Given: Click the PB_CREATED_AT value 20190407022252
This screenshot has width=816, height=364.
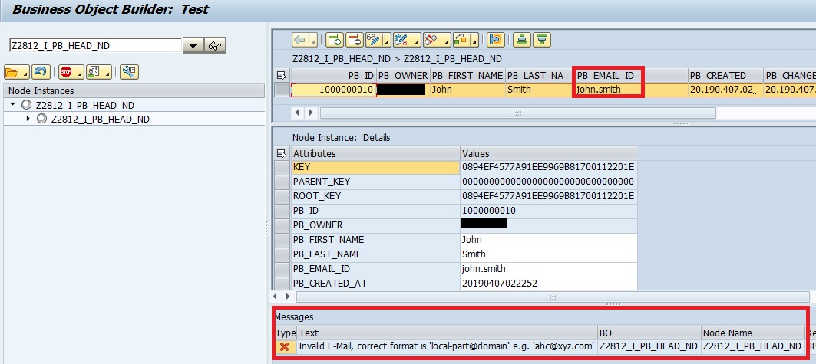Looking at the screenshot, I should tap(549, 284).
